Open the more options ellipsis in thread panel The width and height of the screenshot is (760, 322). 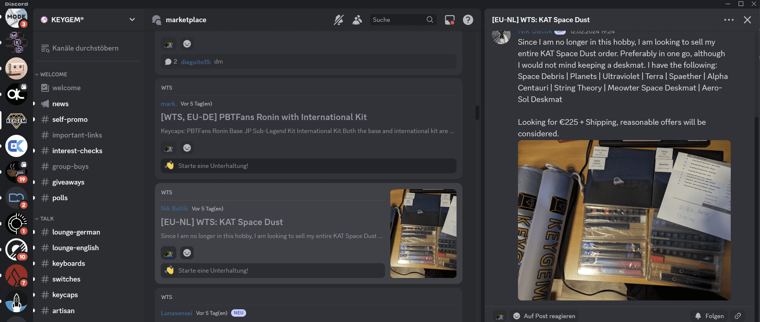pyautogui.click(x=729, y=20)
